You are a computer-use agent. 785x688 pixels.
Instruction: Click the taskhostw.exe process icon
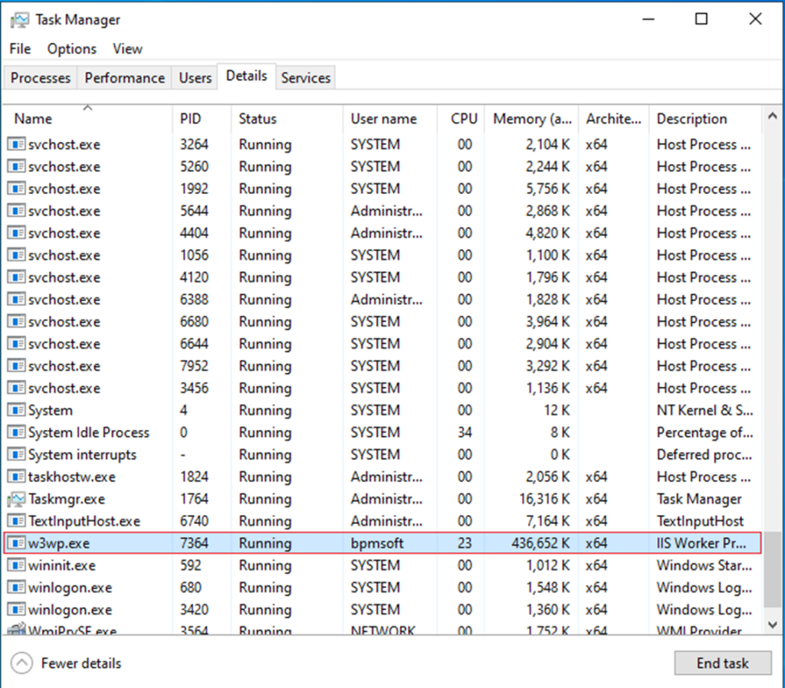[16, 477]
